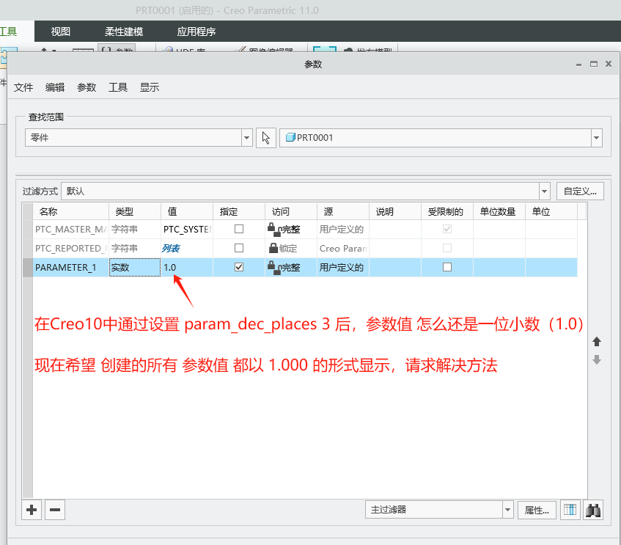Switch to the 应用程序 ribbon tab
This screenshot has height=545, width=621.
click(x=196, y=32)
